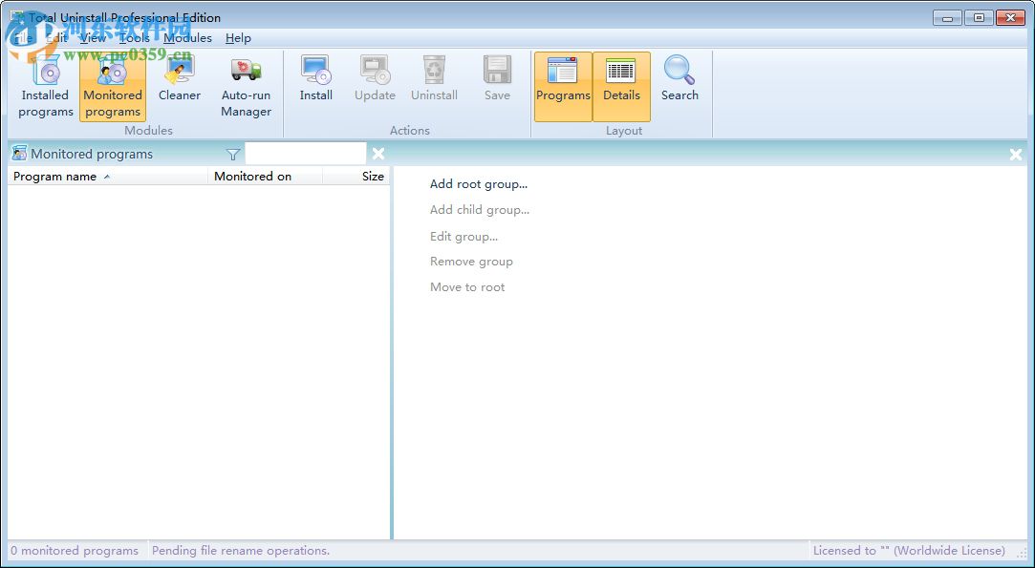This screenshot has width=1035, height=568.
Task: Click the filter funnel icon
Action: pyautogui.click(x=233, y=154)
